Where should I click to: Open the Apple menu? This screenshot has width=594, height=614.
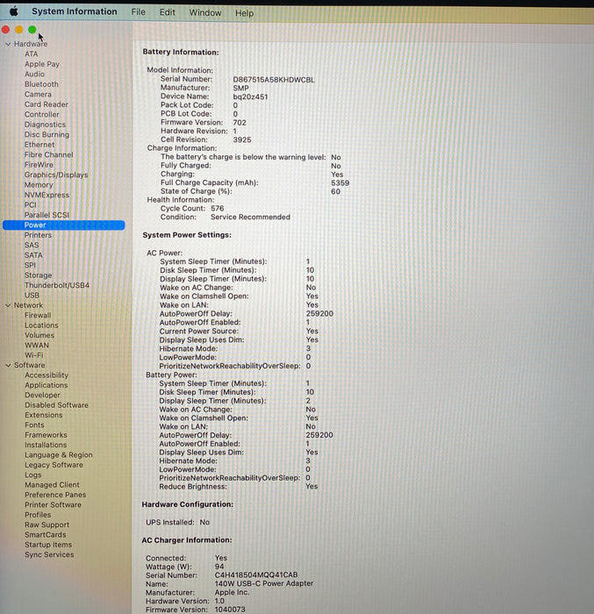tap(14, 11)
